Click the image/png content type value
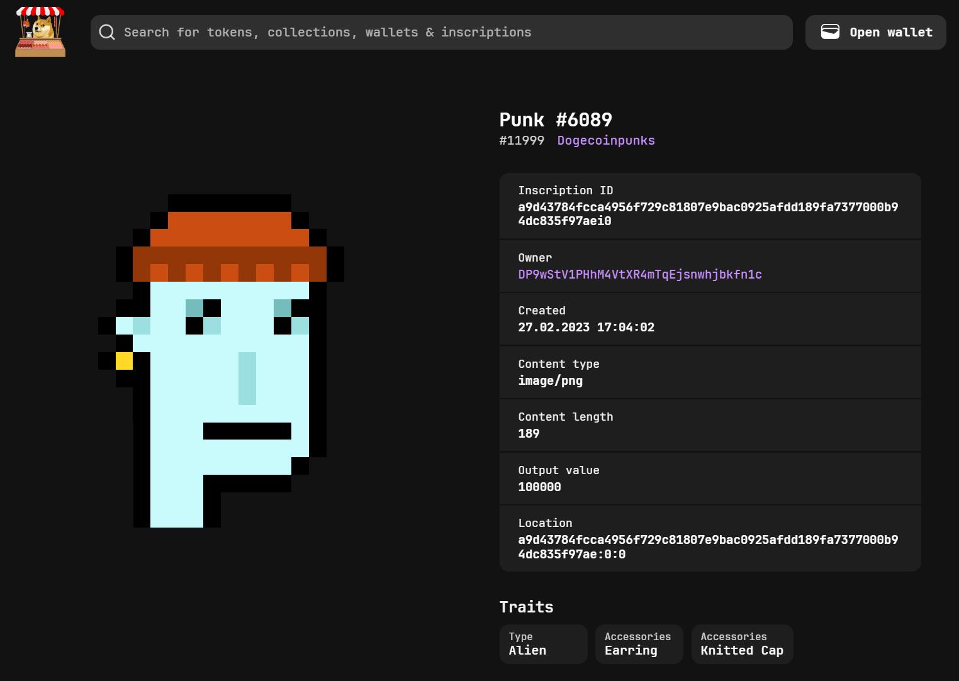 pos(550,380)
